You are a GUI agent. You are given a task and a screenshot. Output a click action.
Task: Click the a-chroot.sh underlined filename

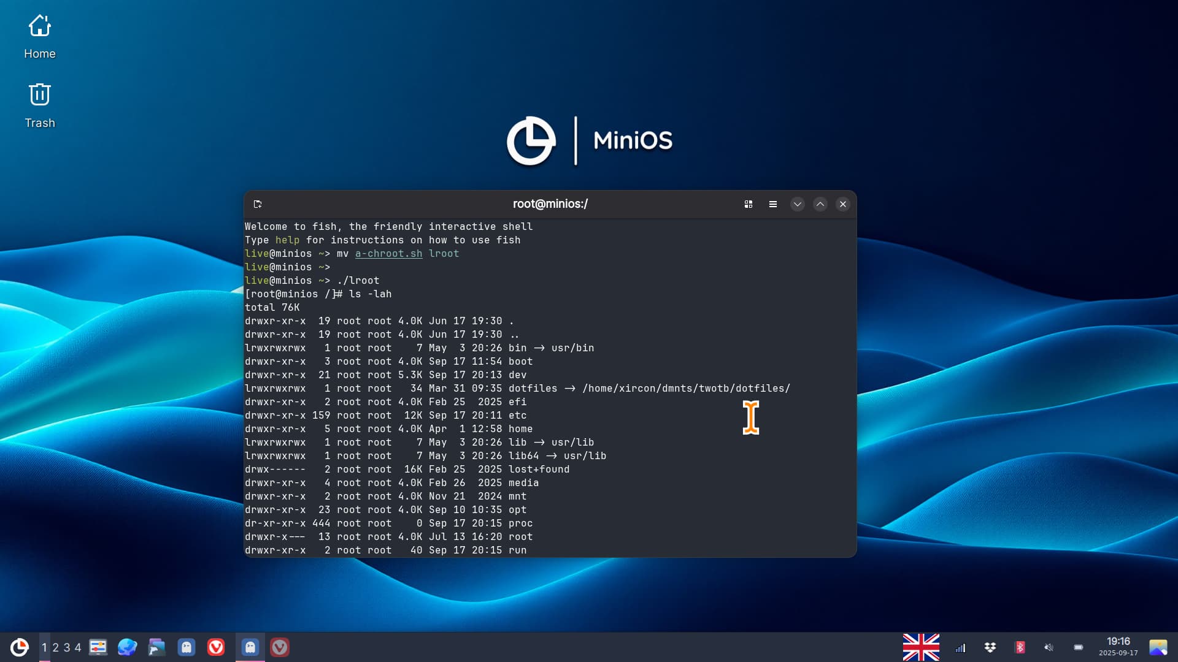click(388, 254)
